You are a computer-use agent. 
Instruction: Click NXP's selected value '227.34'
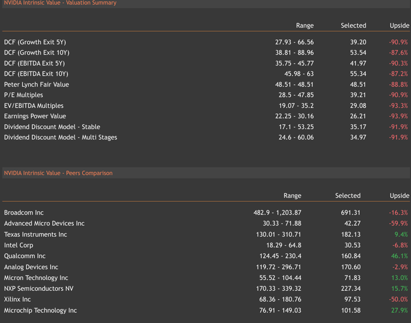click(351, 288)
